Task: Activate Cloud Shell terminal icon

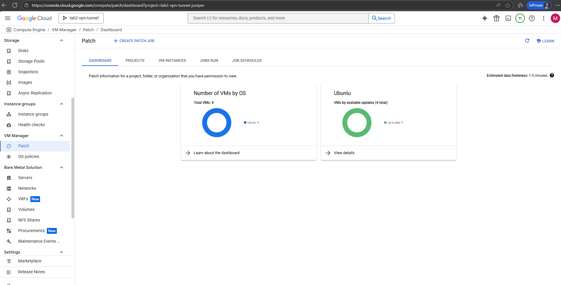Action: pos(508,18)
